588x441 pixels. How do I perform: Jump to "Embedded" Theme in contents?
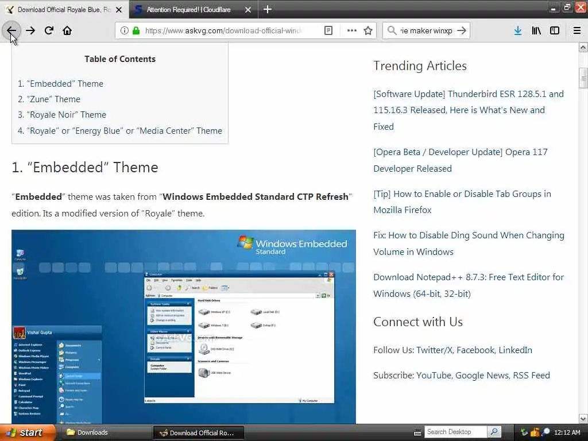pyautogui.click(x=65, y=84)
